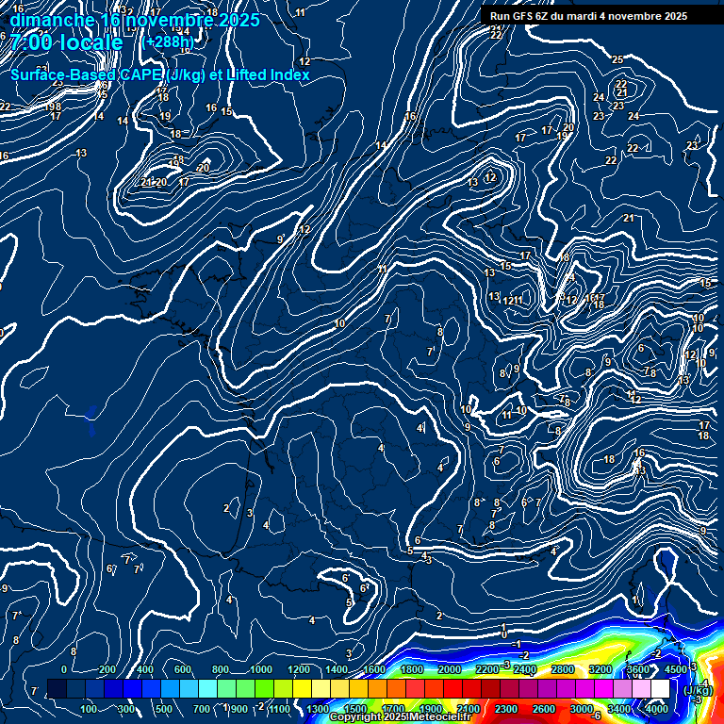
Task: Select the yellow 1200-1300 legend swatch
Action: coord(302,688)
